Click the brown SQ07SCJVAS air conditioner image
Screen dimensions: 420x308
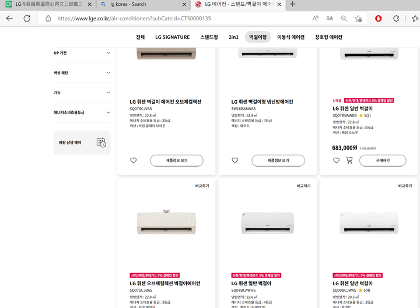[166, 54]
